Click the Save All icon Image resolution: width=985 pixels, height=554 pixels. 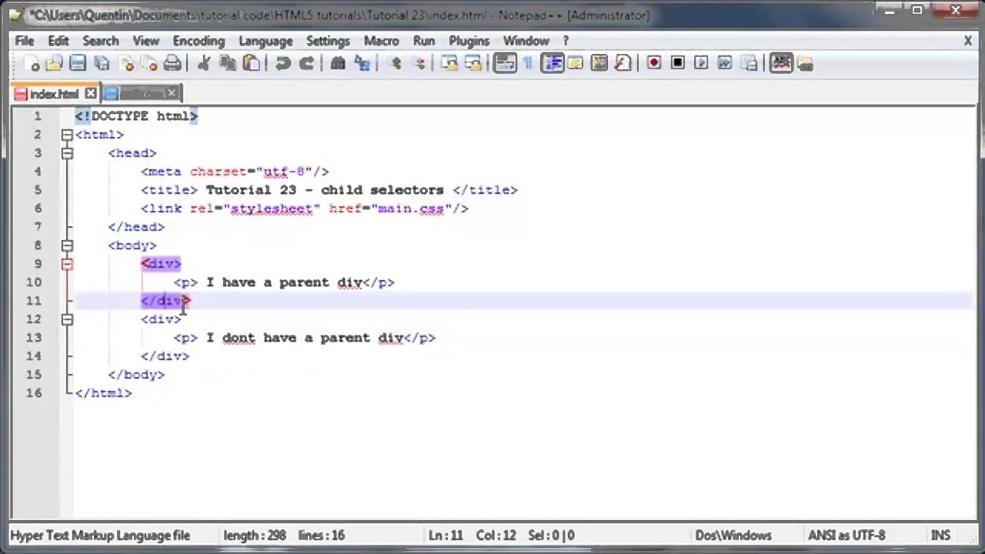[102, 64]
